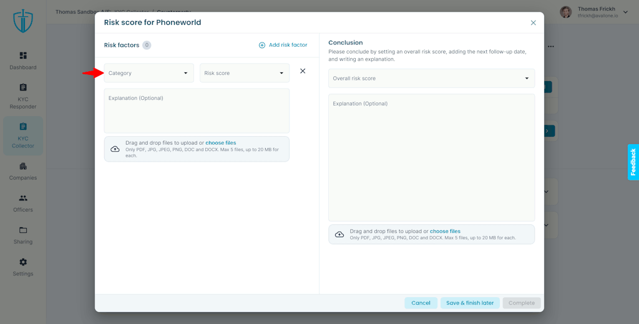The width and height of the screenshot is (639, 324).
Task: Click choose files link under Conclusion
Action: (445, 231)
